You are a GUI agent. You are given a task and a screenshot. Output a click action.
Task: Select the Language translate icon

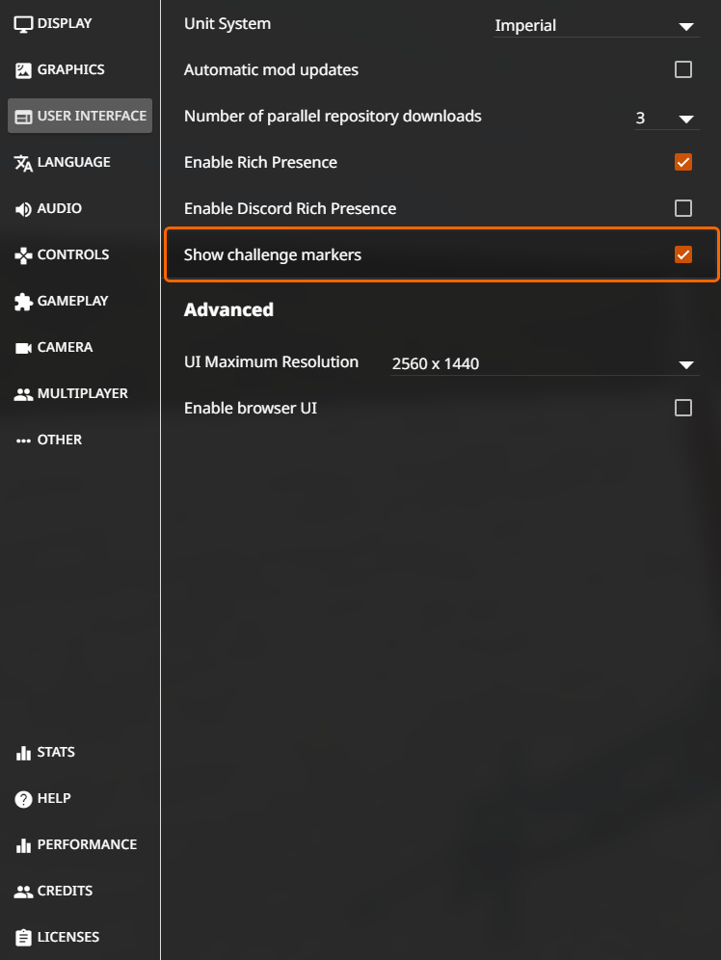pos(23,163)
